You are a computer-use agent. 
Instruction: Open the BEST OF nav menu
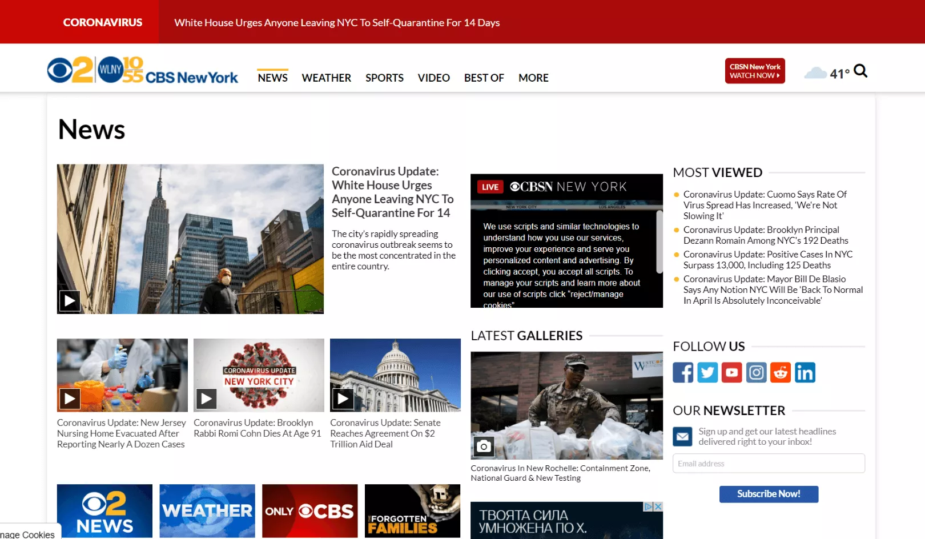[484, 78]
